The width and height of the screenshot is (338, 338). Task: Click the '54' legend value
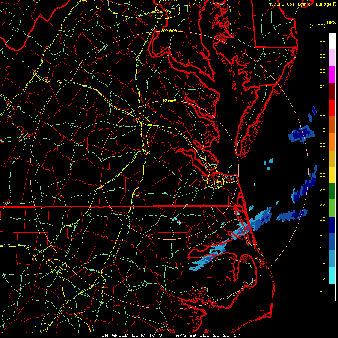pyautogui.click(x=323, y=86)
